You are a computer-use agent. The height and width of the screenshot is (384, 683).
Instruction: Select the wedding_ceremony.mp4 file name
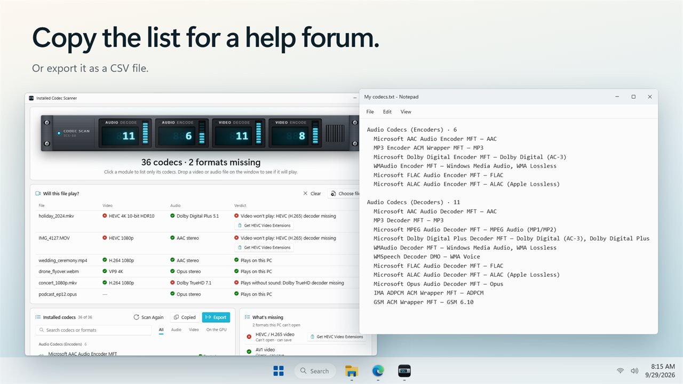pos(63,260)
